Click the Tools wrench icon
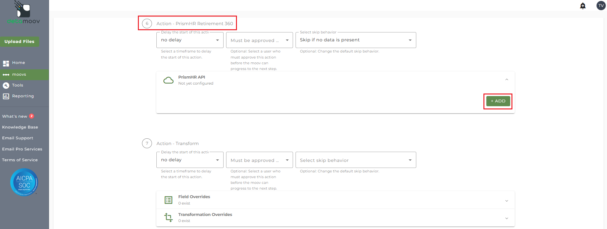Screen dimensions: 607x229 point(6,85)
